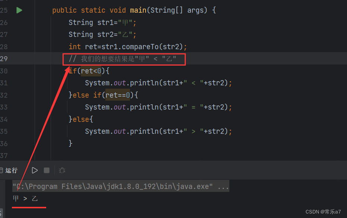
Task: Click the comment on line 29
Action: [x=122, y=59]
